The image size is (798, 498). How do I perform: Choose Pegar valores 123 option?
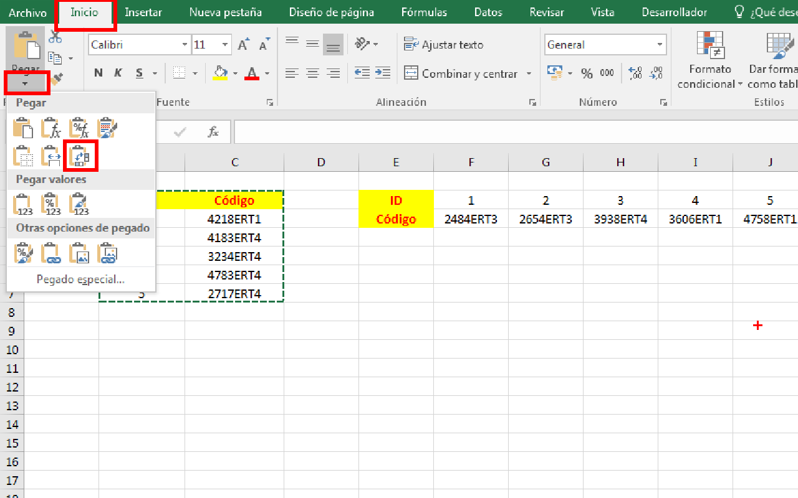22,204
